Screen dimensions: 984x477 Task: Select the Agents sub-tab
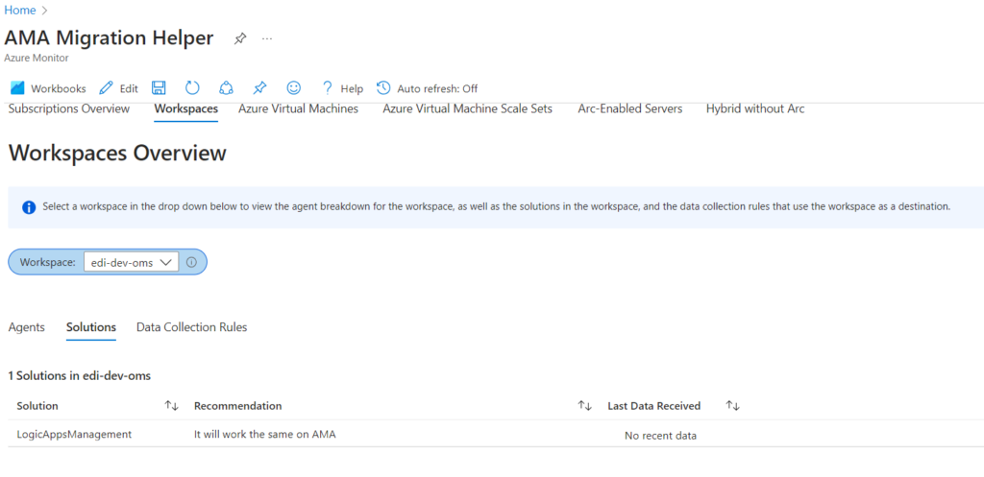[26, 327]
